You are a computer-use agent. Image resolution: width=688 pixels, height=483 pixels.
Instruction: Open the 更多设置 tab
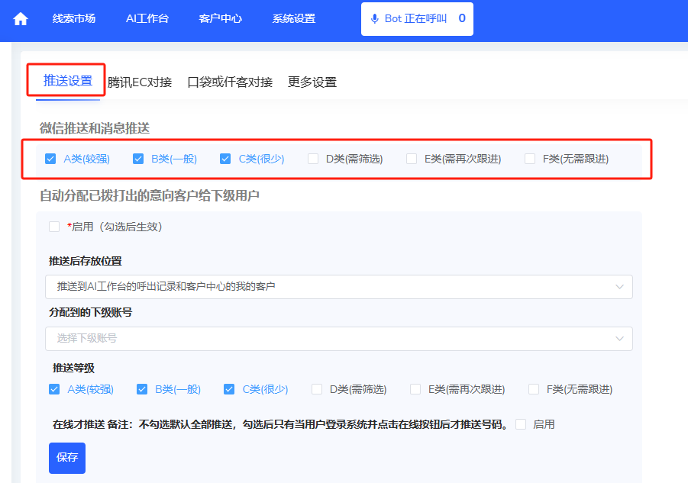312,82
